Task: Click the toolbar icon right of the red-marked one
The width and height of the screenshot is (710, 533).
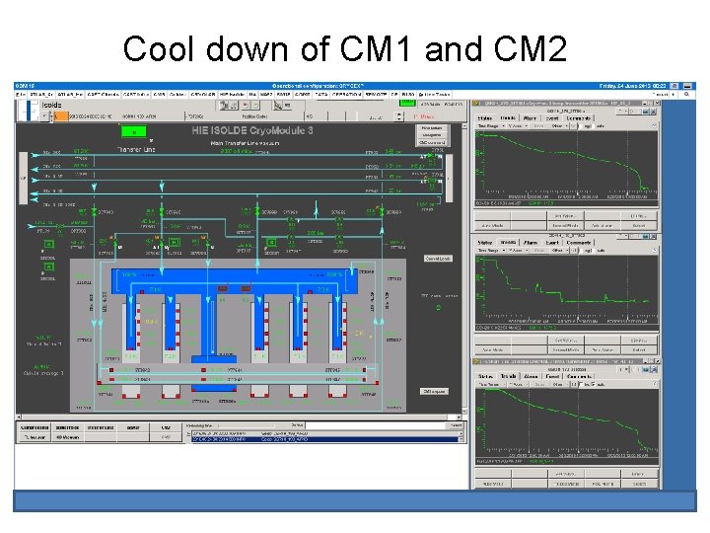Action: point(255,106)
